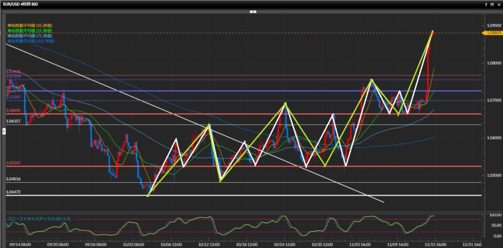Screen dimensions: 503x248
Task: Close the EUR/USD chart window
Action: [498, 3]
